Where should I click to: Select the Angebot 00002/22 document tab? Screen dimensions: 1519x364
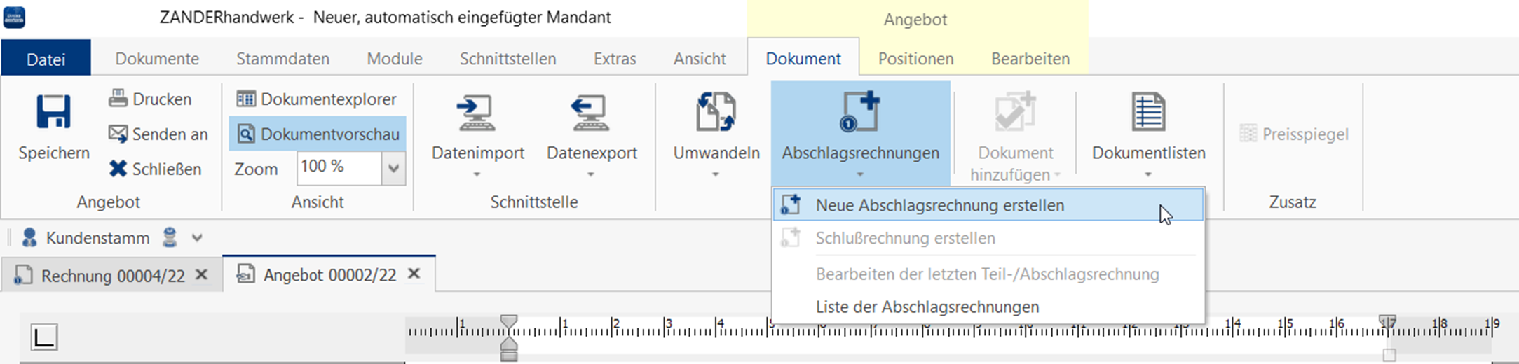pos(329,275)
